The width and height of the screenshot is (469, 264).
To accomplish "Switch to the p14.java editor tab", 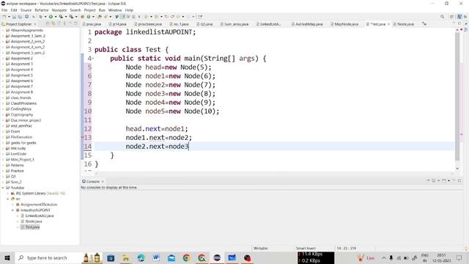I will [x=118, y=24].
